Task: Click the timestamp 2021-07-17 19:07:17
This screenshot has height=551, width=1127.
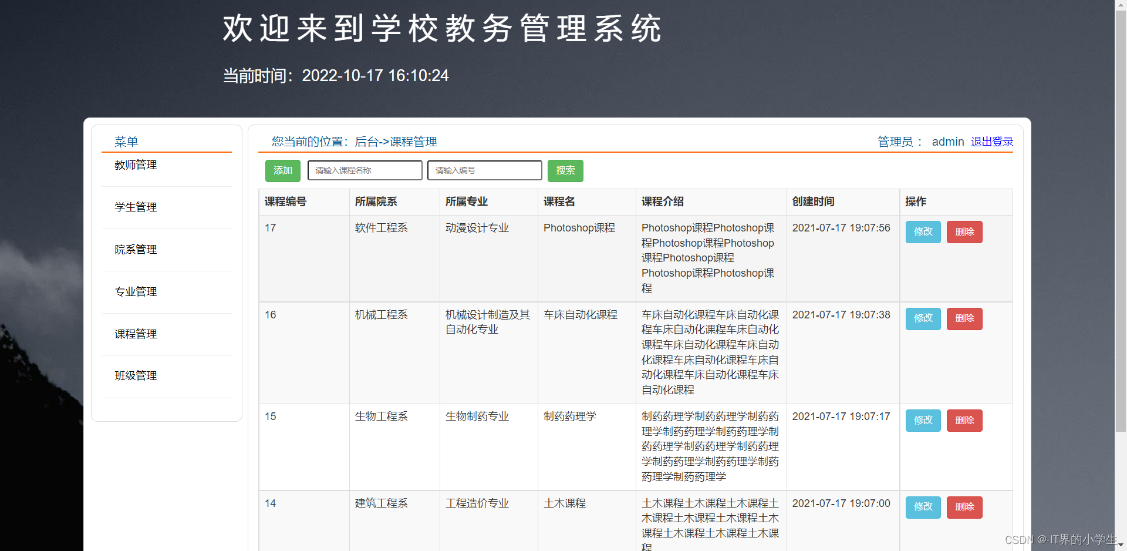Action: click(x=841, y=416)
